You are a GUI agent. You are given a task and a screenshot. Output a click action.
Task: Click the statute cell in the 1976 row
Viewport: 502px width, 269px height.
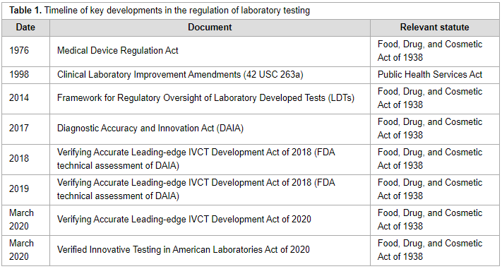[434, 52]
